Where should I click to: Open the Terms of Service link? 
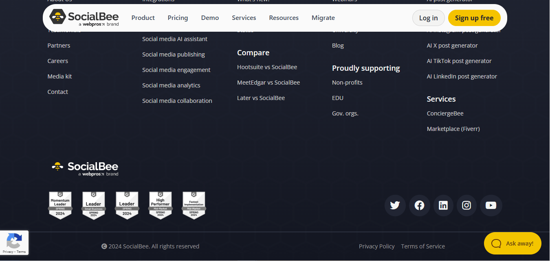tap(423, 246)
